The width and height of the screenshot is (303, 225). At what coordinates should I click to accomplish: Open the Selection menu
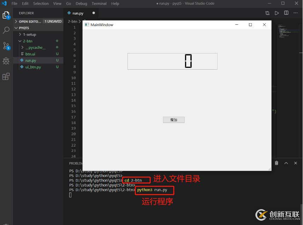click(x=41, y=4)
